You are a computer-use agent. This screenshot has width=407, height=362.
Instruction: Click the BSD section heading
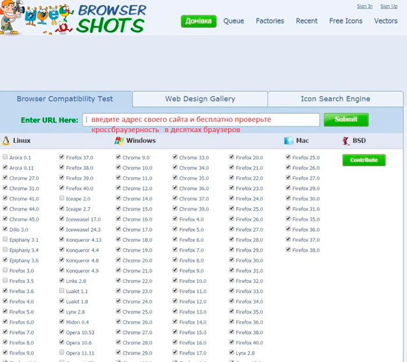tap(359, 141)
